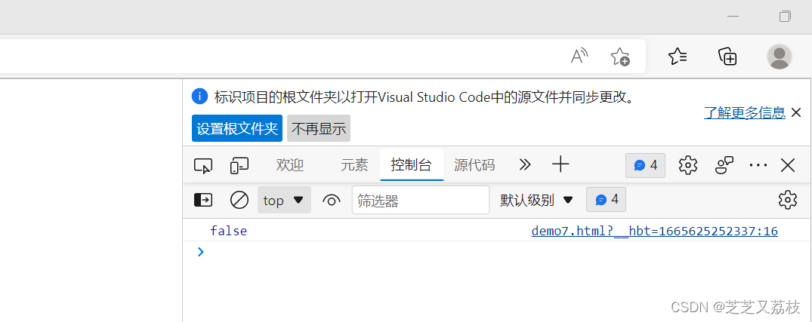Open the Collections icon

pyautogui.click(x=727, y=56)
